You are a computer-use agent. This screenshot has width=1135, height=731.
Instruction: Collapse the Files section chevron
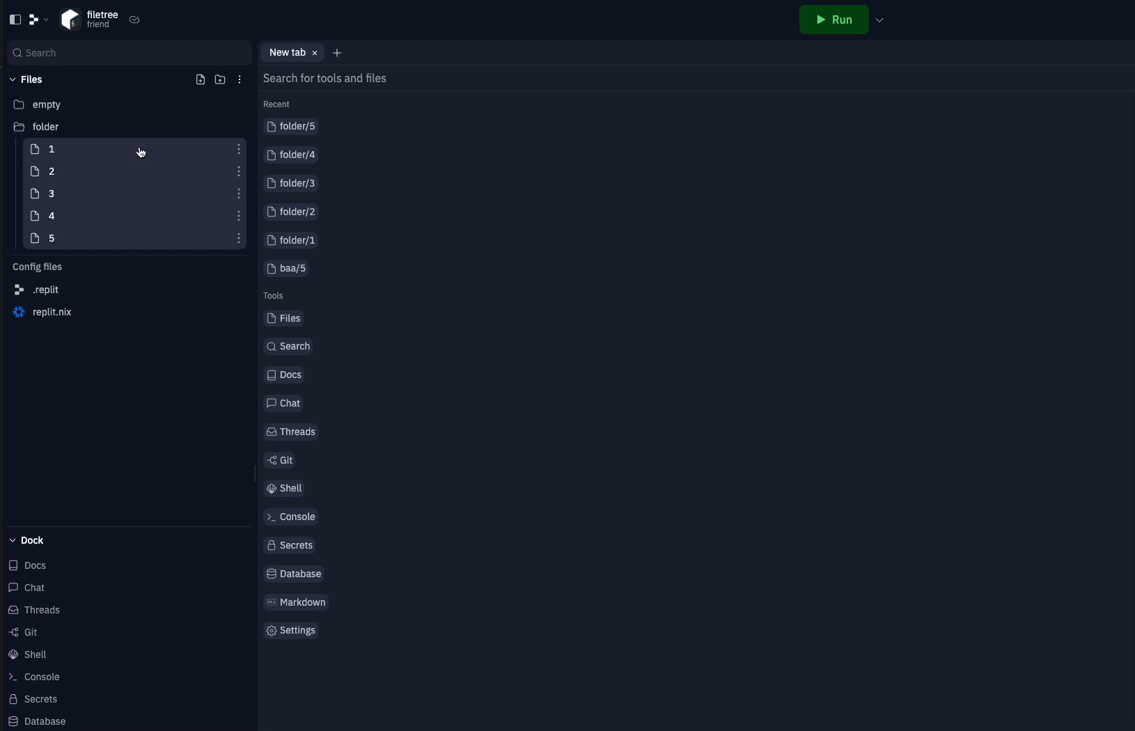pos(13,79)
